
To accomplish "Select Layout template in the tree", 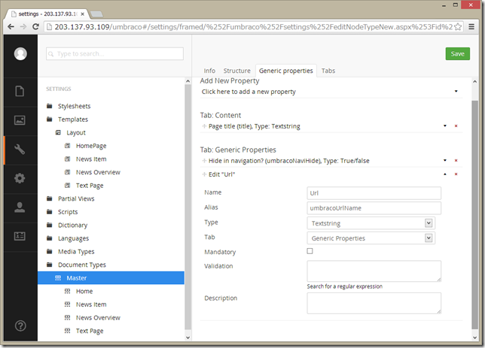I will pos(76,132).
